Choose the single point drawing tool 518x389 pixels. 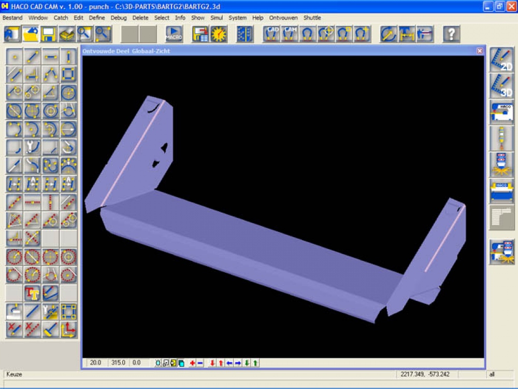click(x=14, y=57)
